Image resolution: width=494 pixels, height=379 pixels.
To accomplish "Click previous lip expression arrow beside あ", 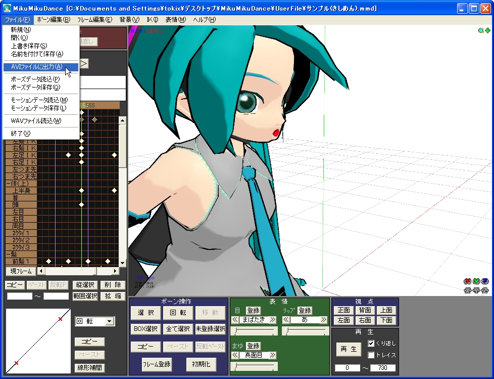I will (x=286, y=320).
